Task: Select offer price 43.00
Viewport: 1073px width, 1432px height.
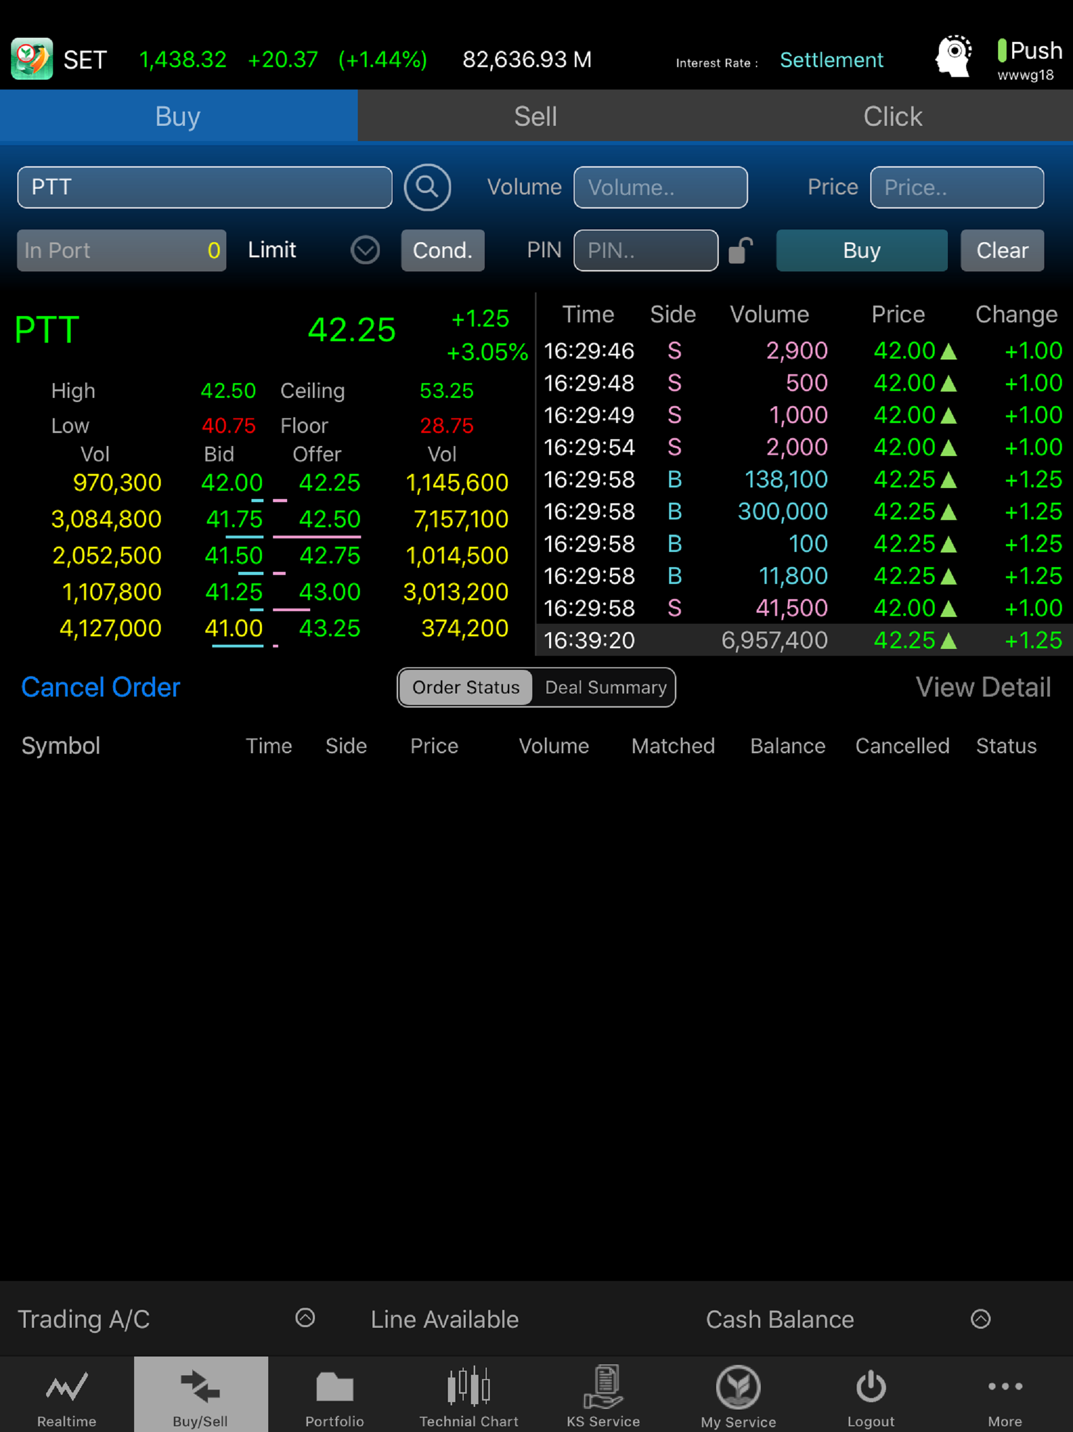Action: [x=330, y=591]
